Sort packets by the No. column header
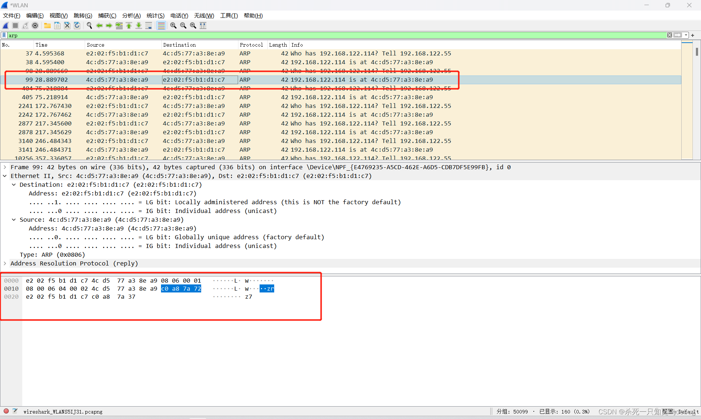This screenshot has width=701, height=419. (17, 45)
